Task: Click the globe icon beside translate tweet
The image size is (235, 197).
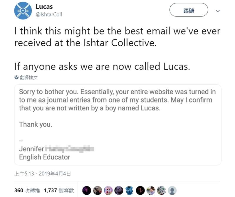Action: pos(16,78)
